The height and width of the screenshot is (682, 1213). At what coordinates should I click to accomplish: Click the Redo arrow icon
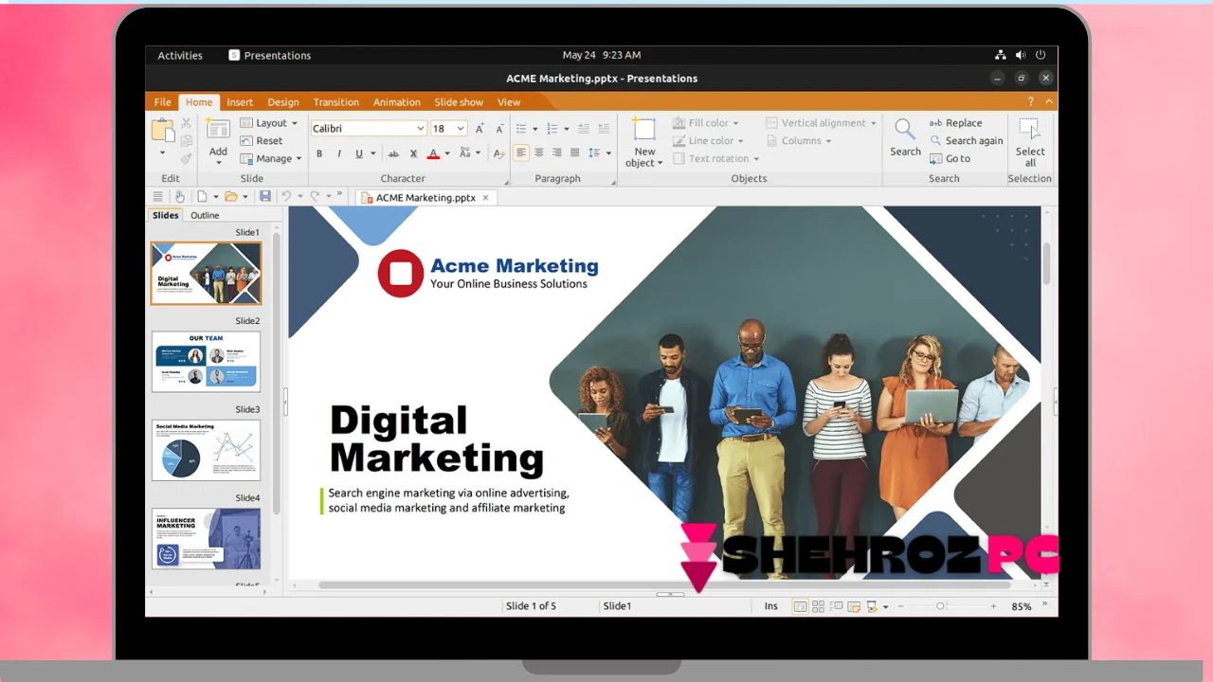315,196
